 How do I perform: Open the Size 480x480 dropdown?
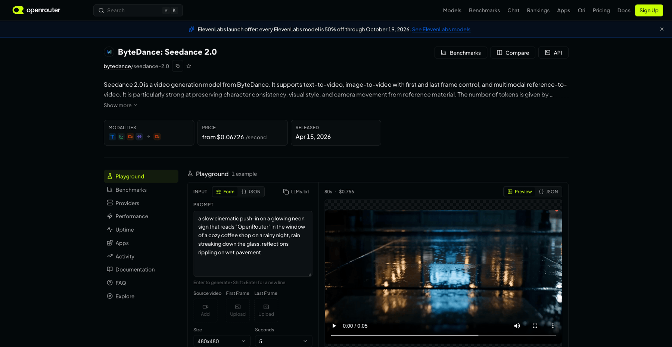click(222, 341)
